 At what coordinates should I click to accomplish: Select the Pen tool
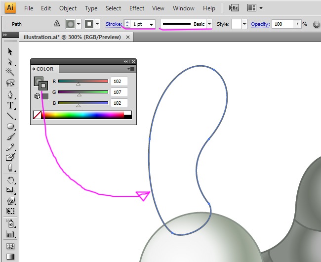tap(10, 94)
